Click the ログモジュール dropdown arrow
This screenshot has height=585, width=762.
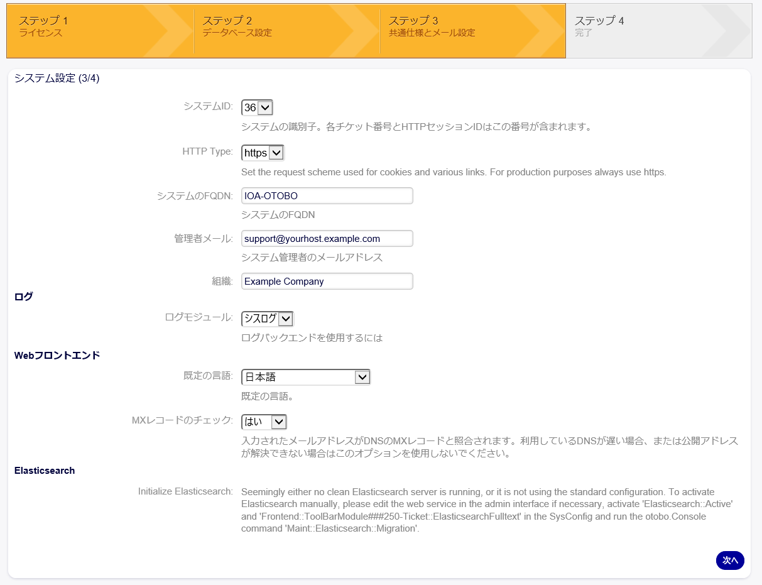click(x=287, y=319)
